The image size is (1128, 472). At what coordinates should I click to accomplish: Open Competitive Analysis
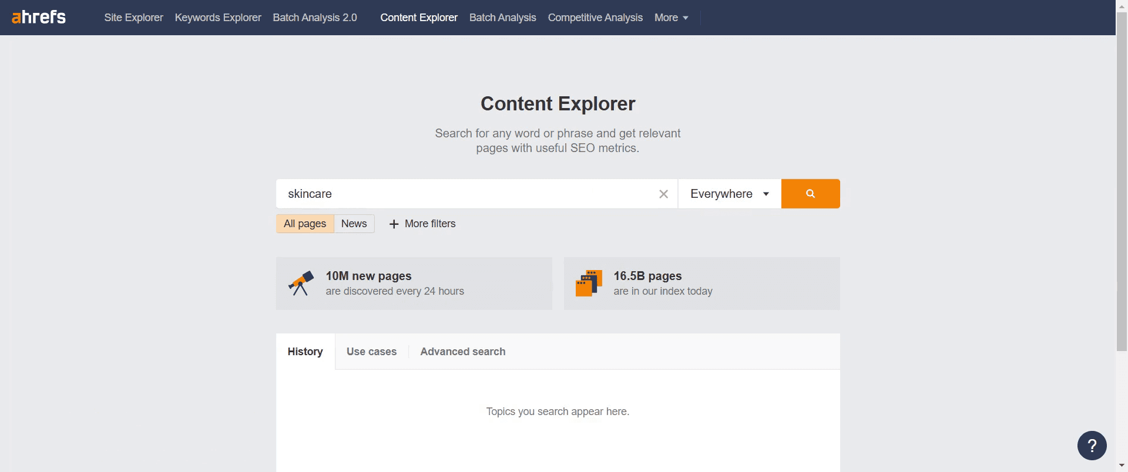[x=595, y=18]
